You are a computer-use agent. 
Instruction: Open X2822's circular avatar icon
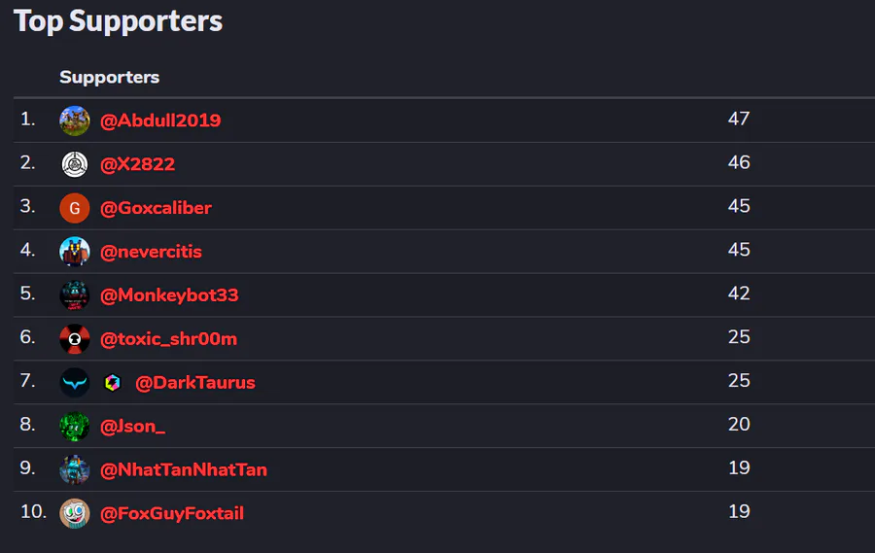tap(75, 164)
